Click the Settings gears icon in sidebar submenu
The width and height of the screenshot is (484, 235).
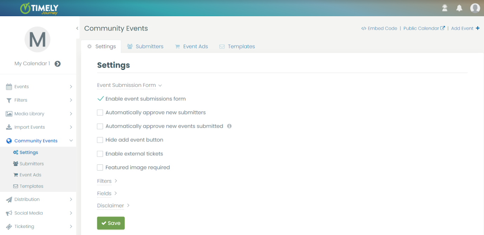pyautogui.click(x=15, y=152)
